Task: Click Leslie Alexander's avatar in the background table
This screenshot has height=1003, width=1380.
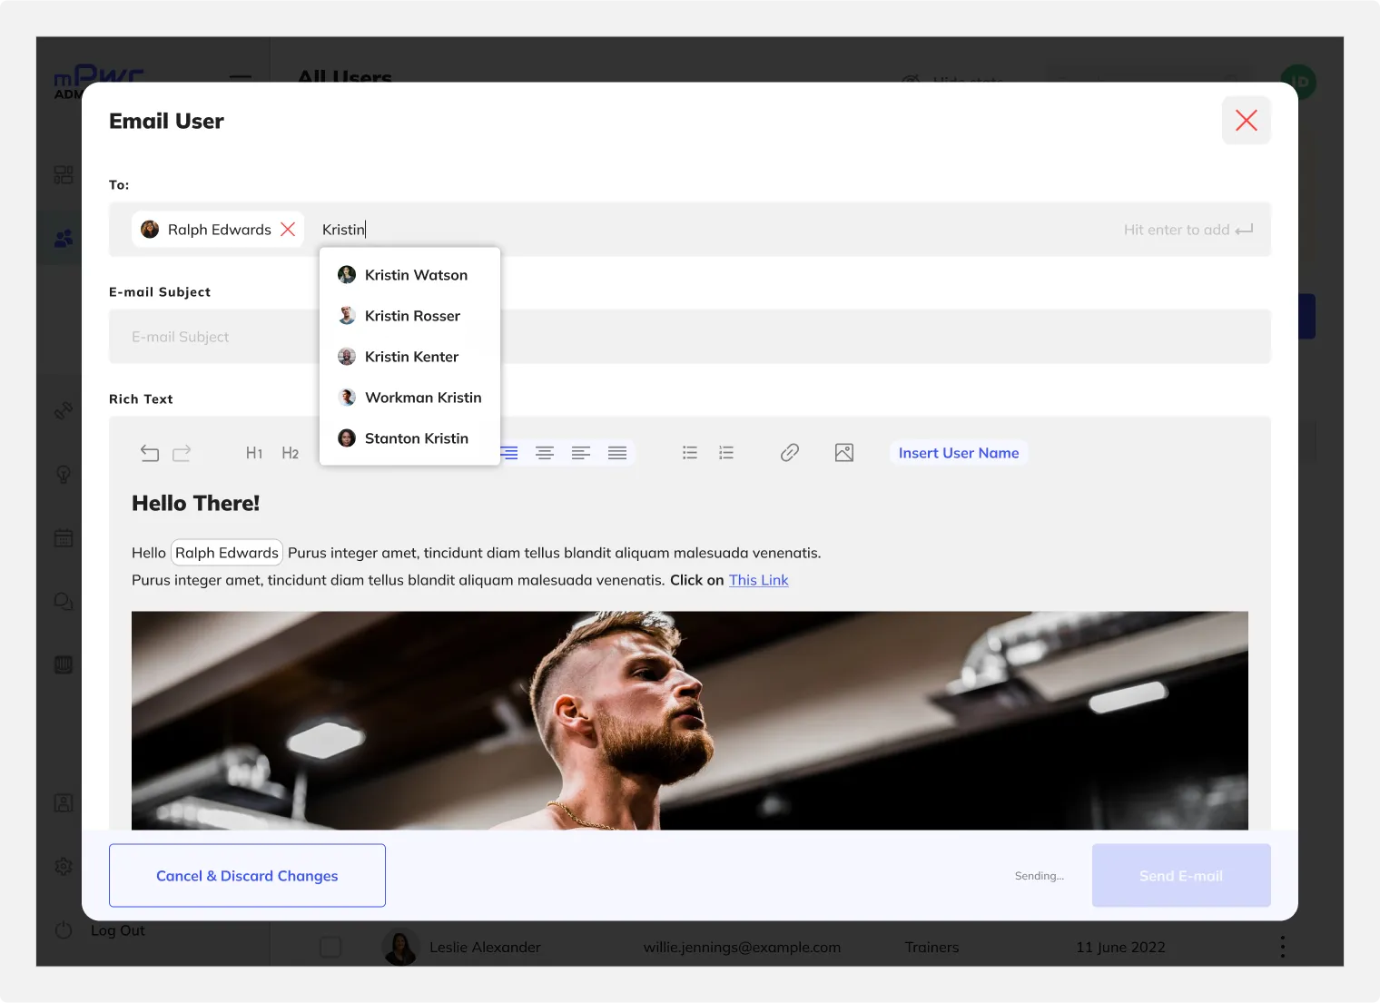Action: (x=400, y=947)
